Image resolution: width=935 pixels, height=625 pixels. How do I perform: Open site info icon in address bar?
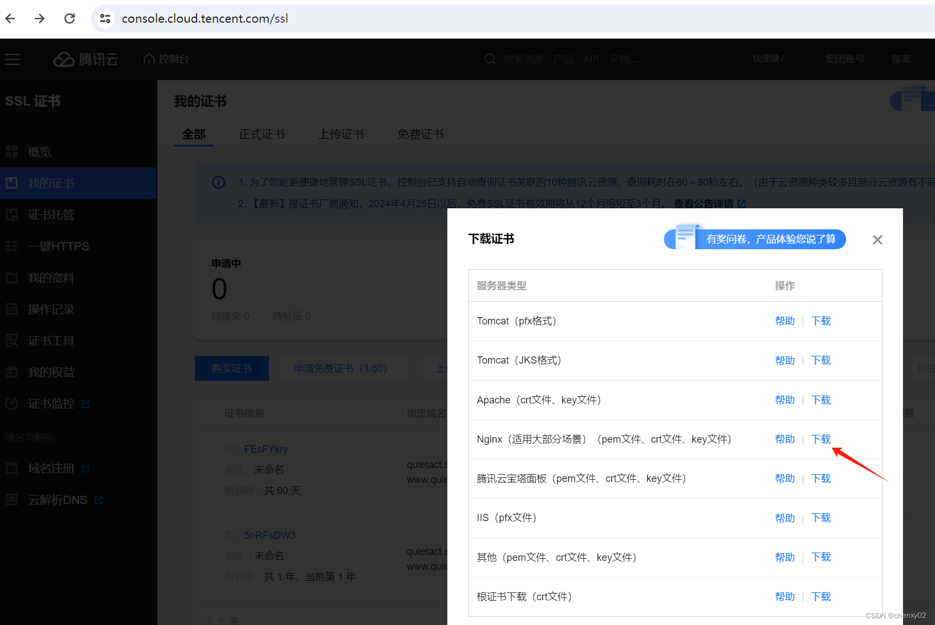(105, 18)
